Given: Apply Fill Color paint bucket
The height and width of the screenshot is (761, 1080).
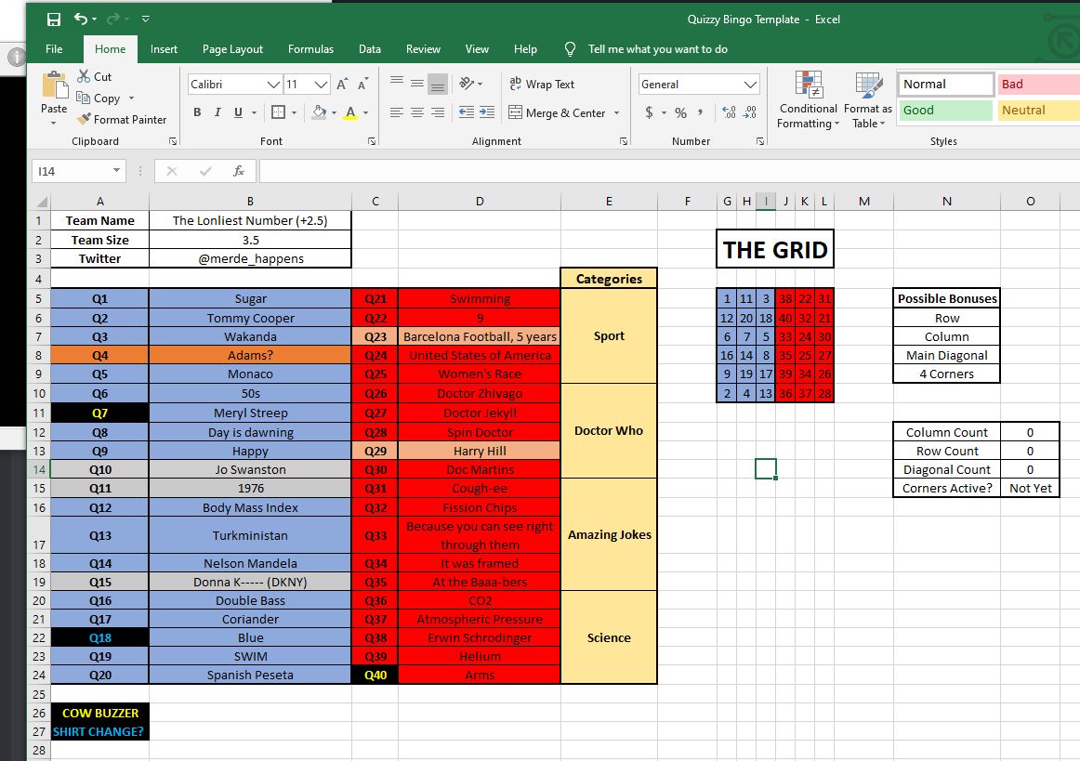Looking at the screenshot, I should click(x=319, y=112).
